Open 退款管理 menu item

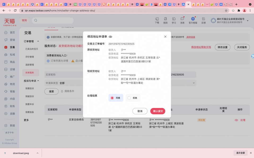coord(29,65)
